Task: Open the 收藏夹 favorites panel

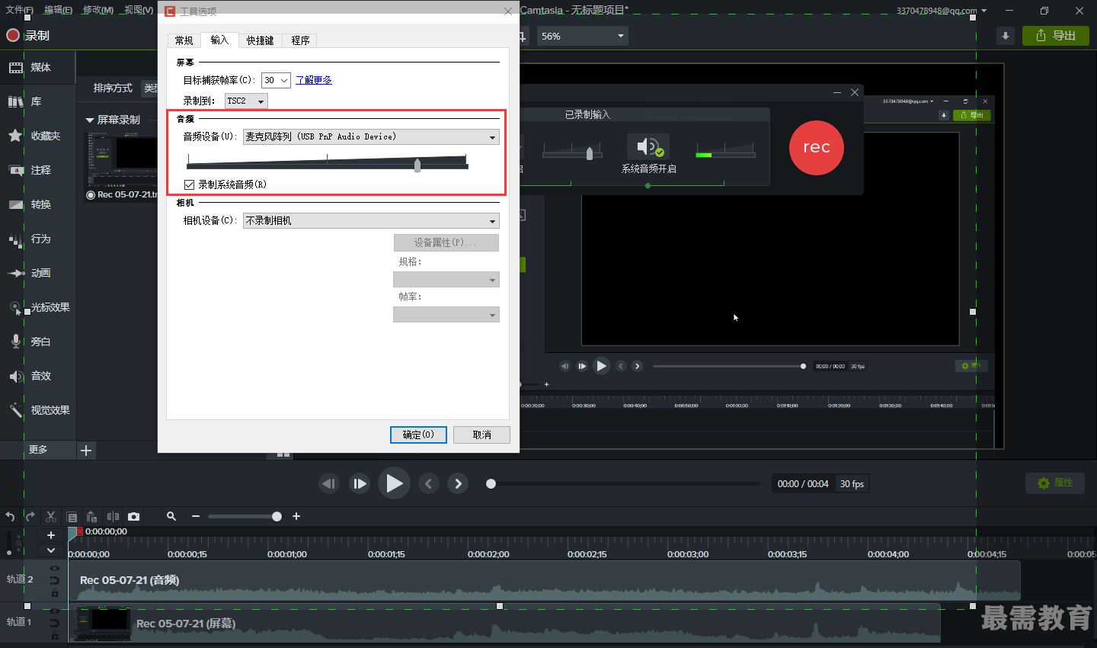Action: click(x=38, y=136)
